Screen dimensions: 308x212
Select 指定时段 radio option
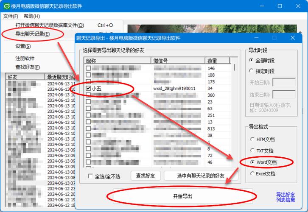(x=251, y=71)
